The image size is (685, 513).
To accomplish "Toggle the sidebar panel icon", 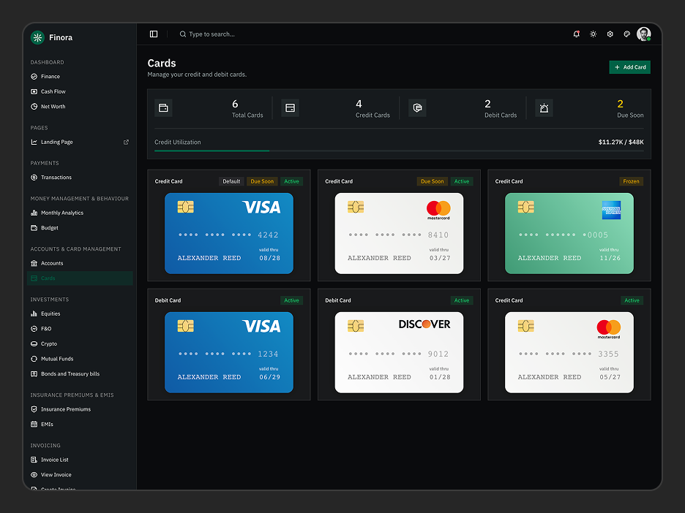I will coord(154,34).
